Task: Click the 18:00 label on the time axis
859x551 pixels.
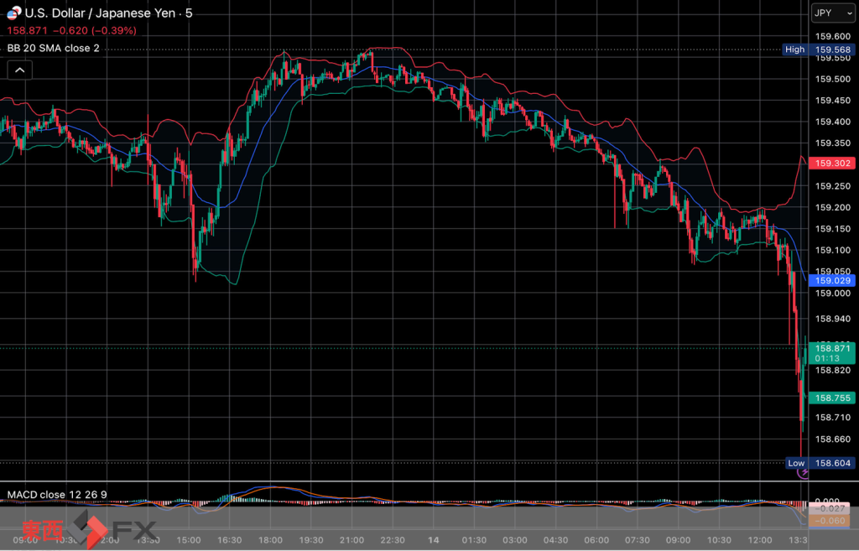Action: point(273,540)
